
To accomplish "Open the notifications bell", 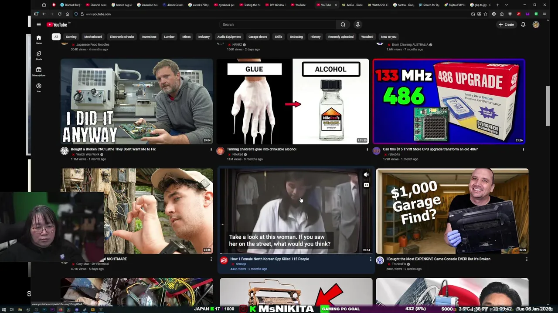I will [x=523, y=25].
